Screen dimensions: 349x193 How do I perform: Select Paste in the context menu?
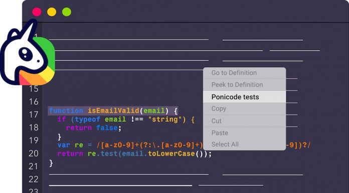pos(244,133)
